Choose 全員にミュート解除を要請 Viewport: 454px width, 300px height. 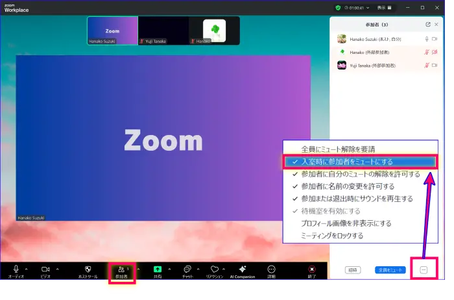338,149
